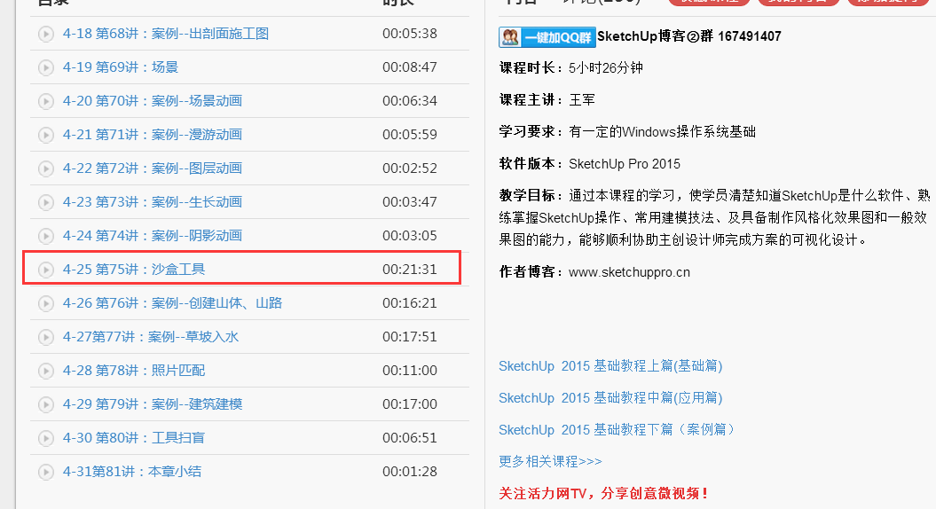The width and height of the screenshot is (936, 509).
Task: Open 4-31第81讲：本章小结 link
Action: tap(132, 472)
